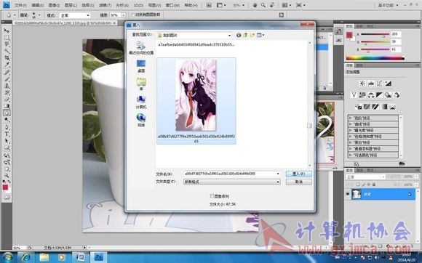Screen dimensions: 422x263
Task: Open the Desktop (桌面) location in dialog sidebar
Action: pyautogui.click(x=141, y=66)
